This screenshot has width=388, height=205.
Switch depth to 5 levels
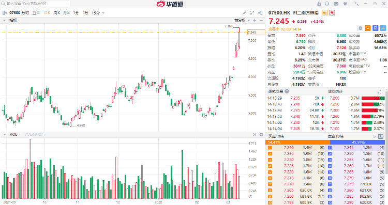click(375, 136)
